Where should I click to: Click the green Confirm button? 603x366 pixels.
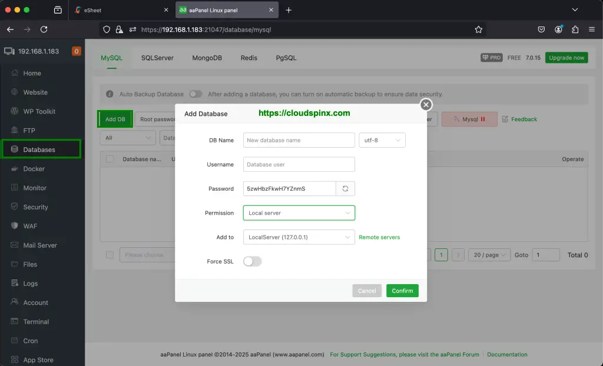(402, 291)
